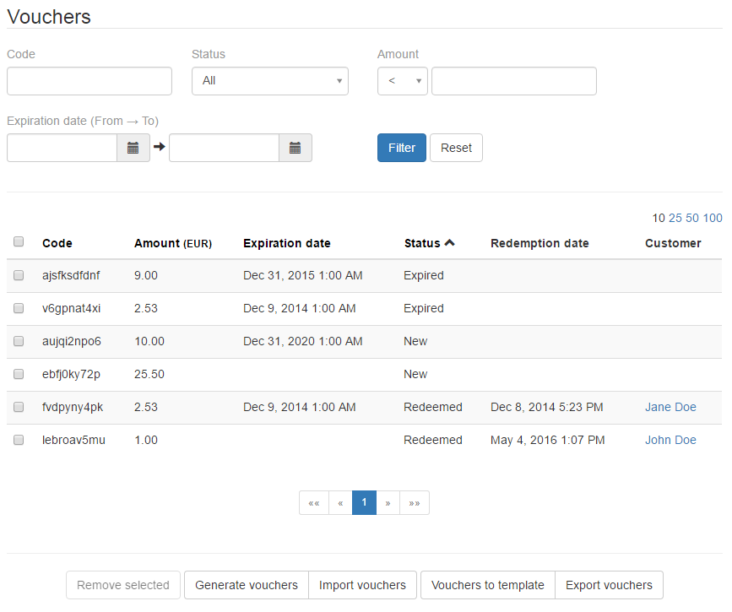Click the Status column sort arrow

click(x=449, y=243)
